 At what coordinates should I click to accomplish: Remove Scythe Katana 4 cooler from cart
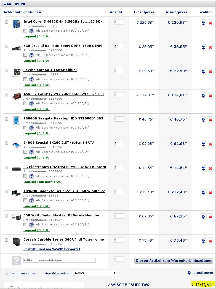click(x=210, y=72)
